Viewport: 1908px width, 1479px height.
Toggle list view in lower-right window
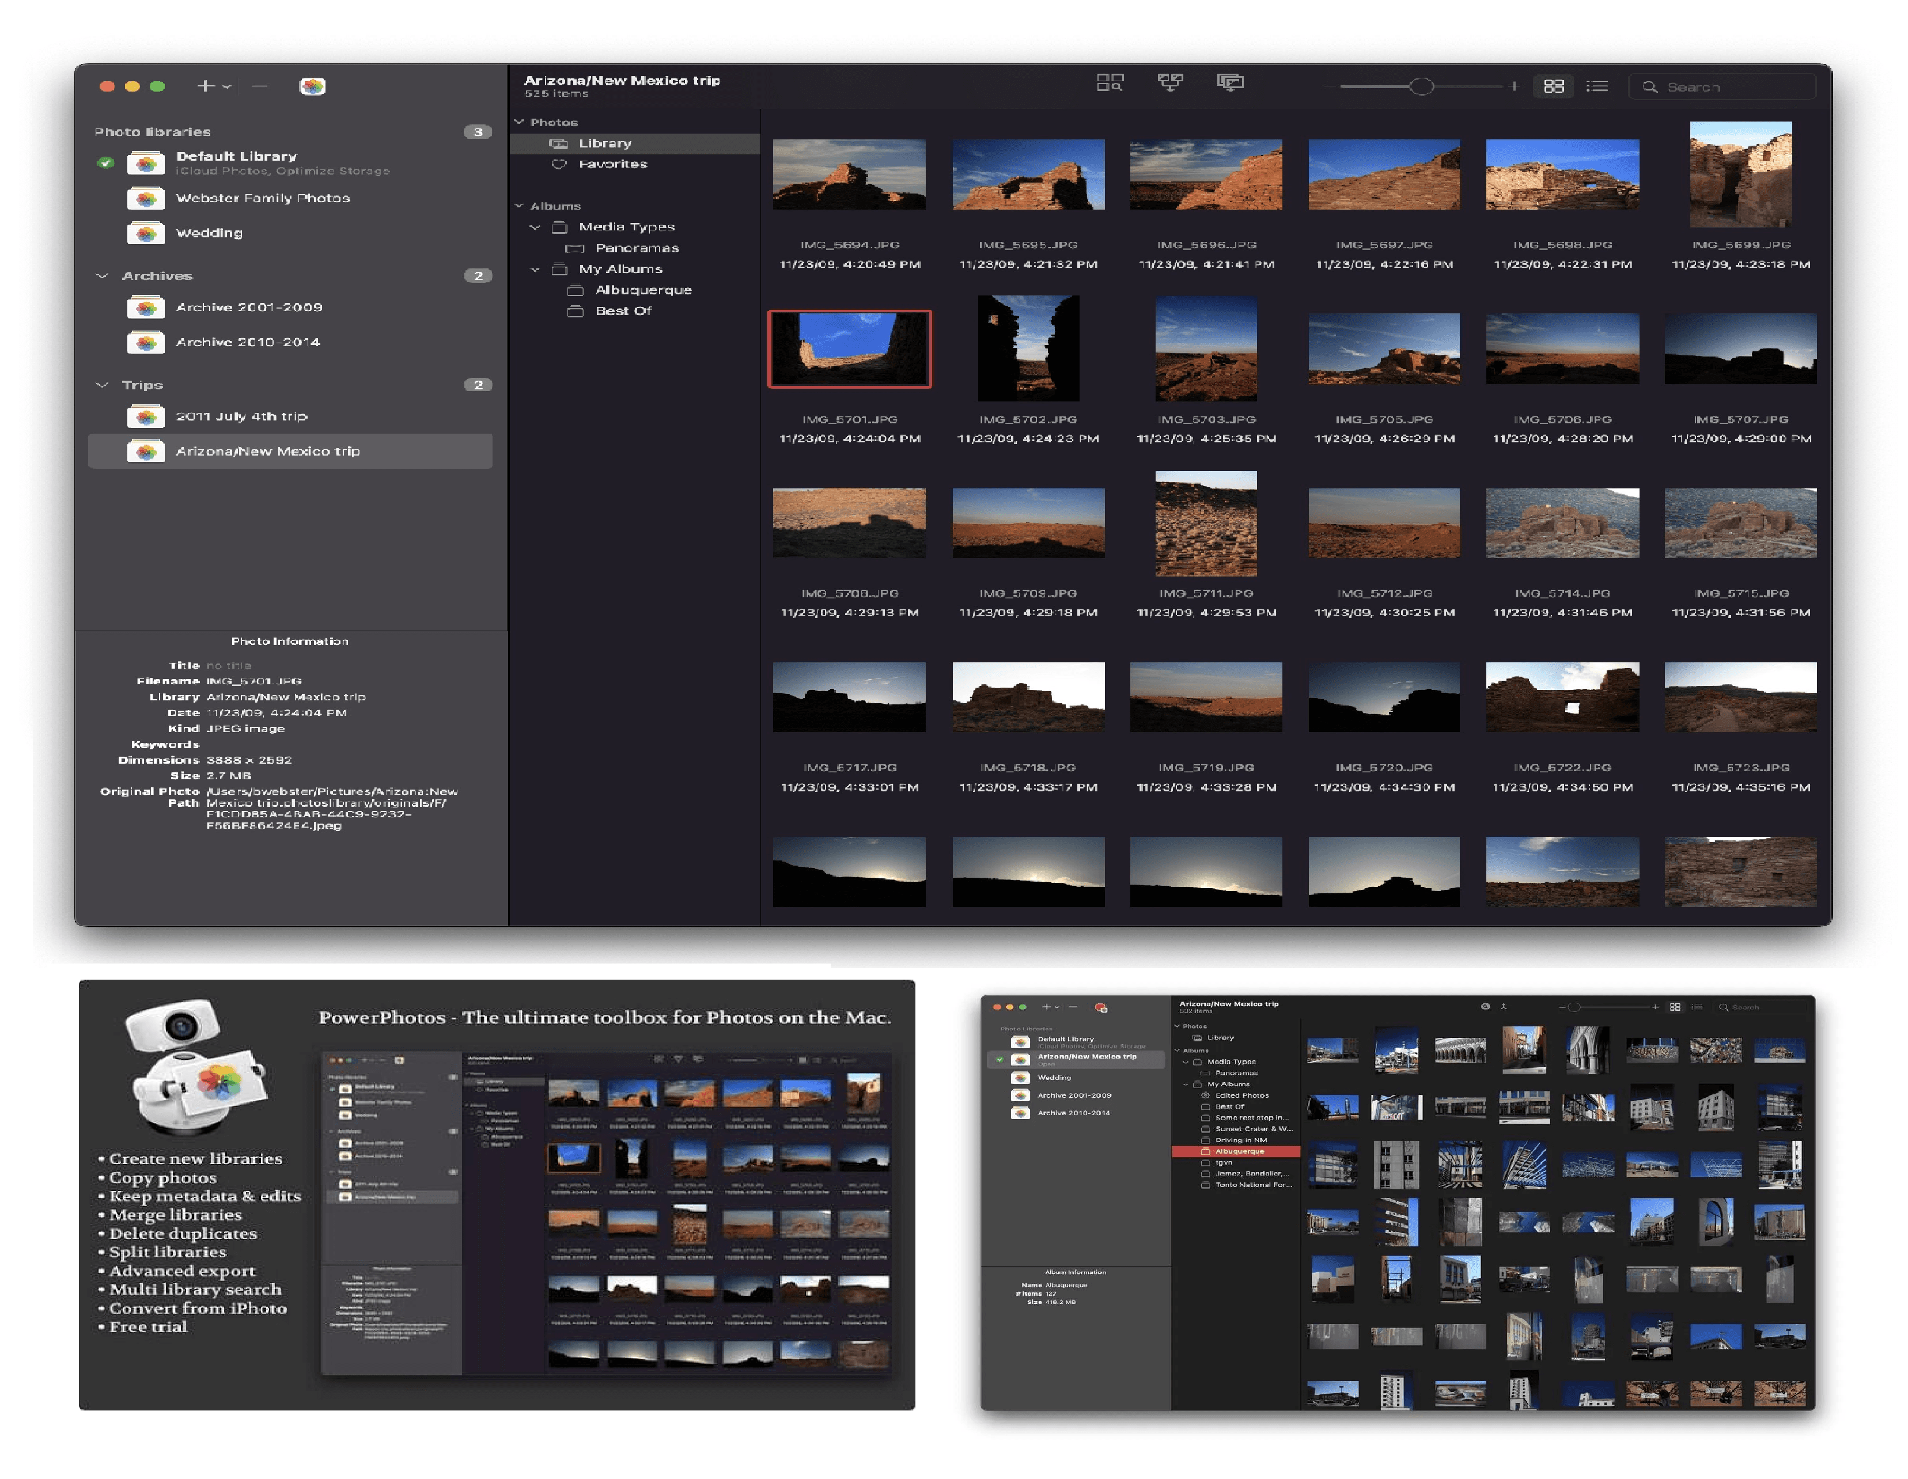pos(1697,1007)
